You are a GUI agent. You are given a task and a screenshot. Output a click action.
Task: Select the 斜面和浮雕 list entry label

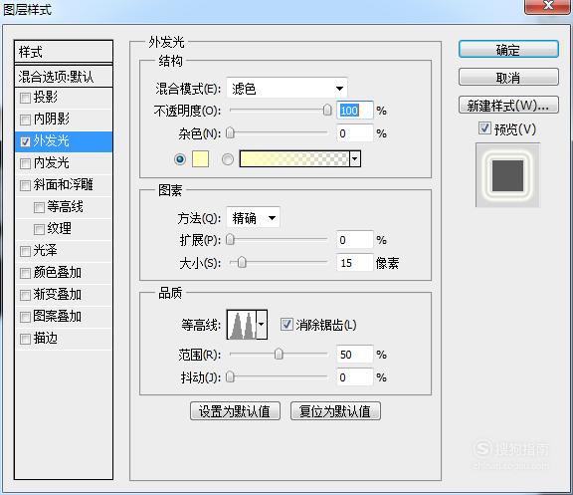64,185
